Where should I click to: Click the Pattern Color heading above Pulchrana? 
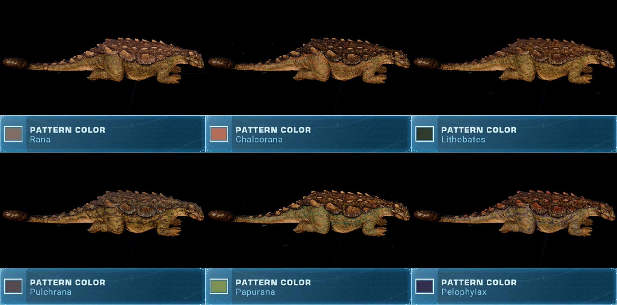click(67, 282)
